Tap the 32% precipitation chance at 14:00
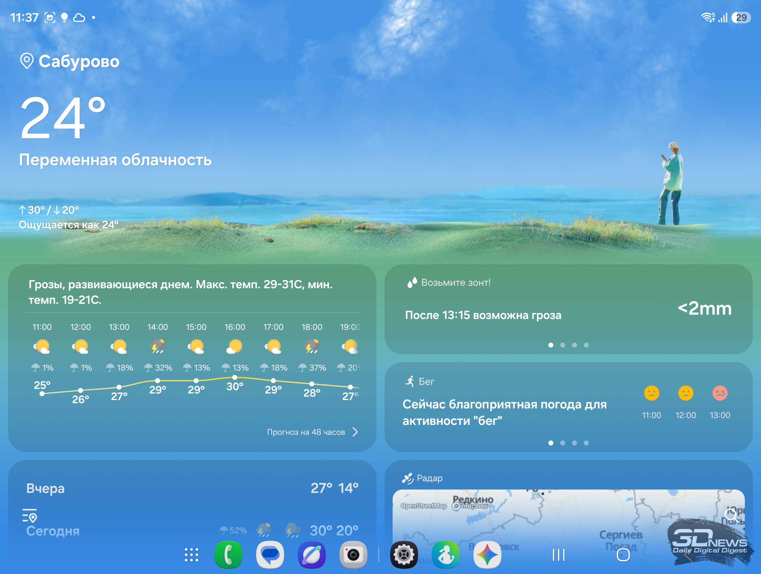The width and height of the screenshot is (761, 574). point(158,368)
